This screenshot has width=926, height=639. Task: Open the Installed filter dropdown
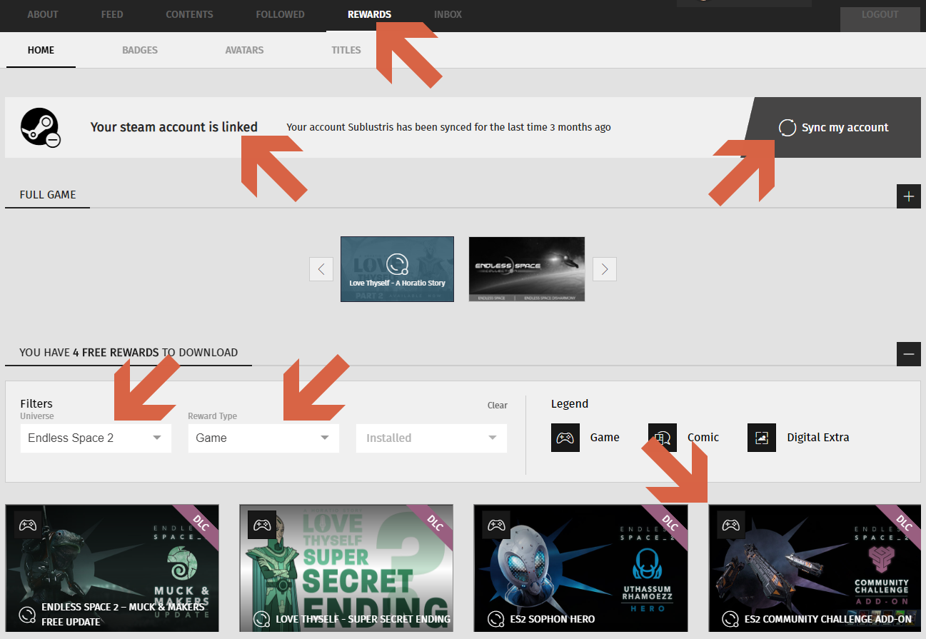431,438
